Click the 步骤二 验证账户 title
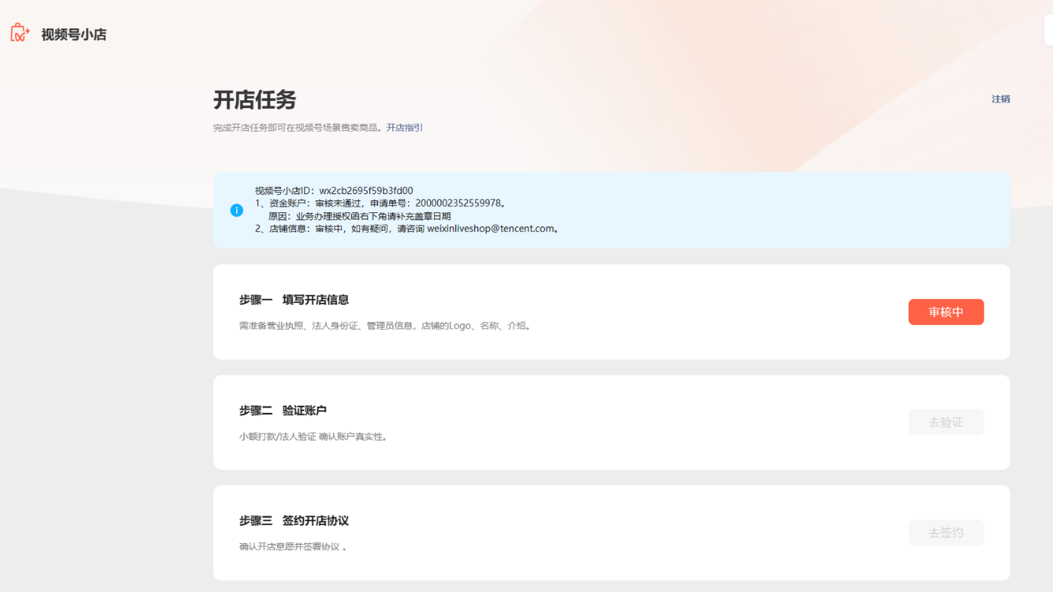This screenshot has width=1053, height=592. click(x=283, y=410)
